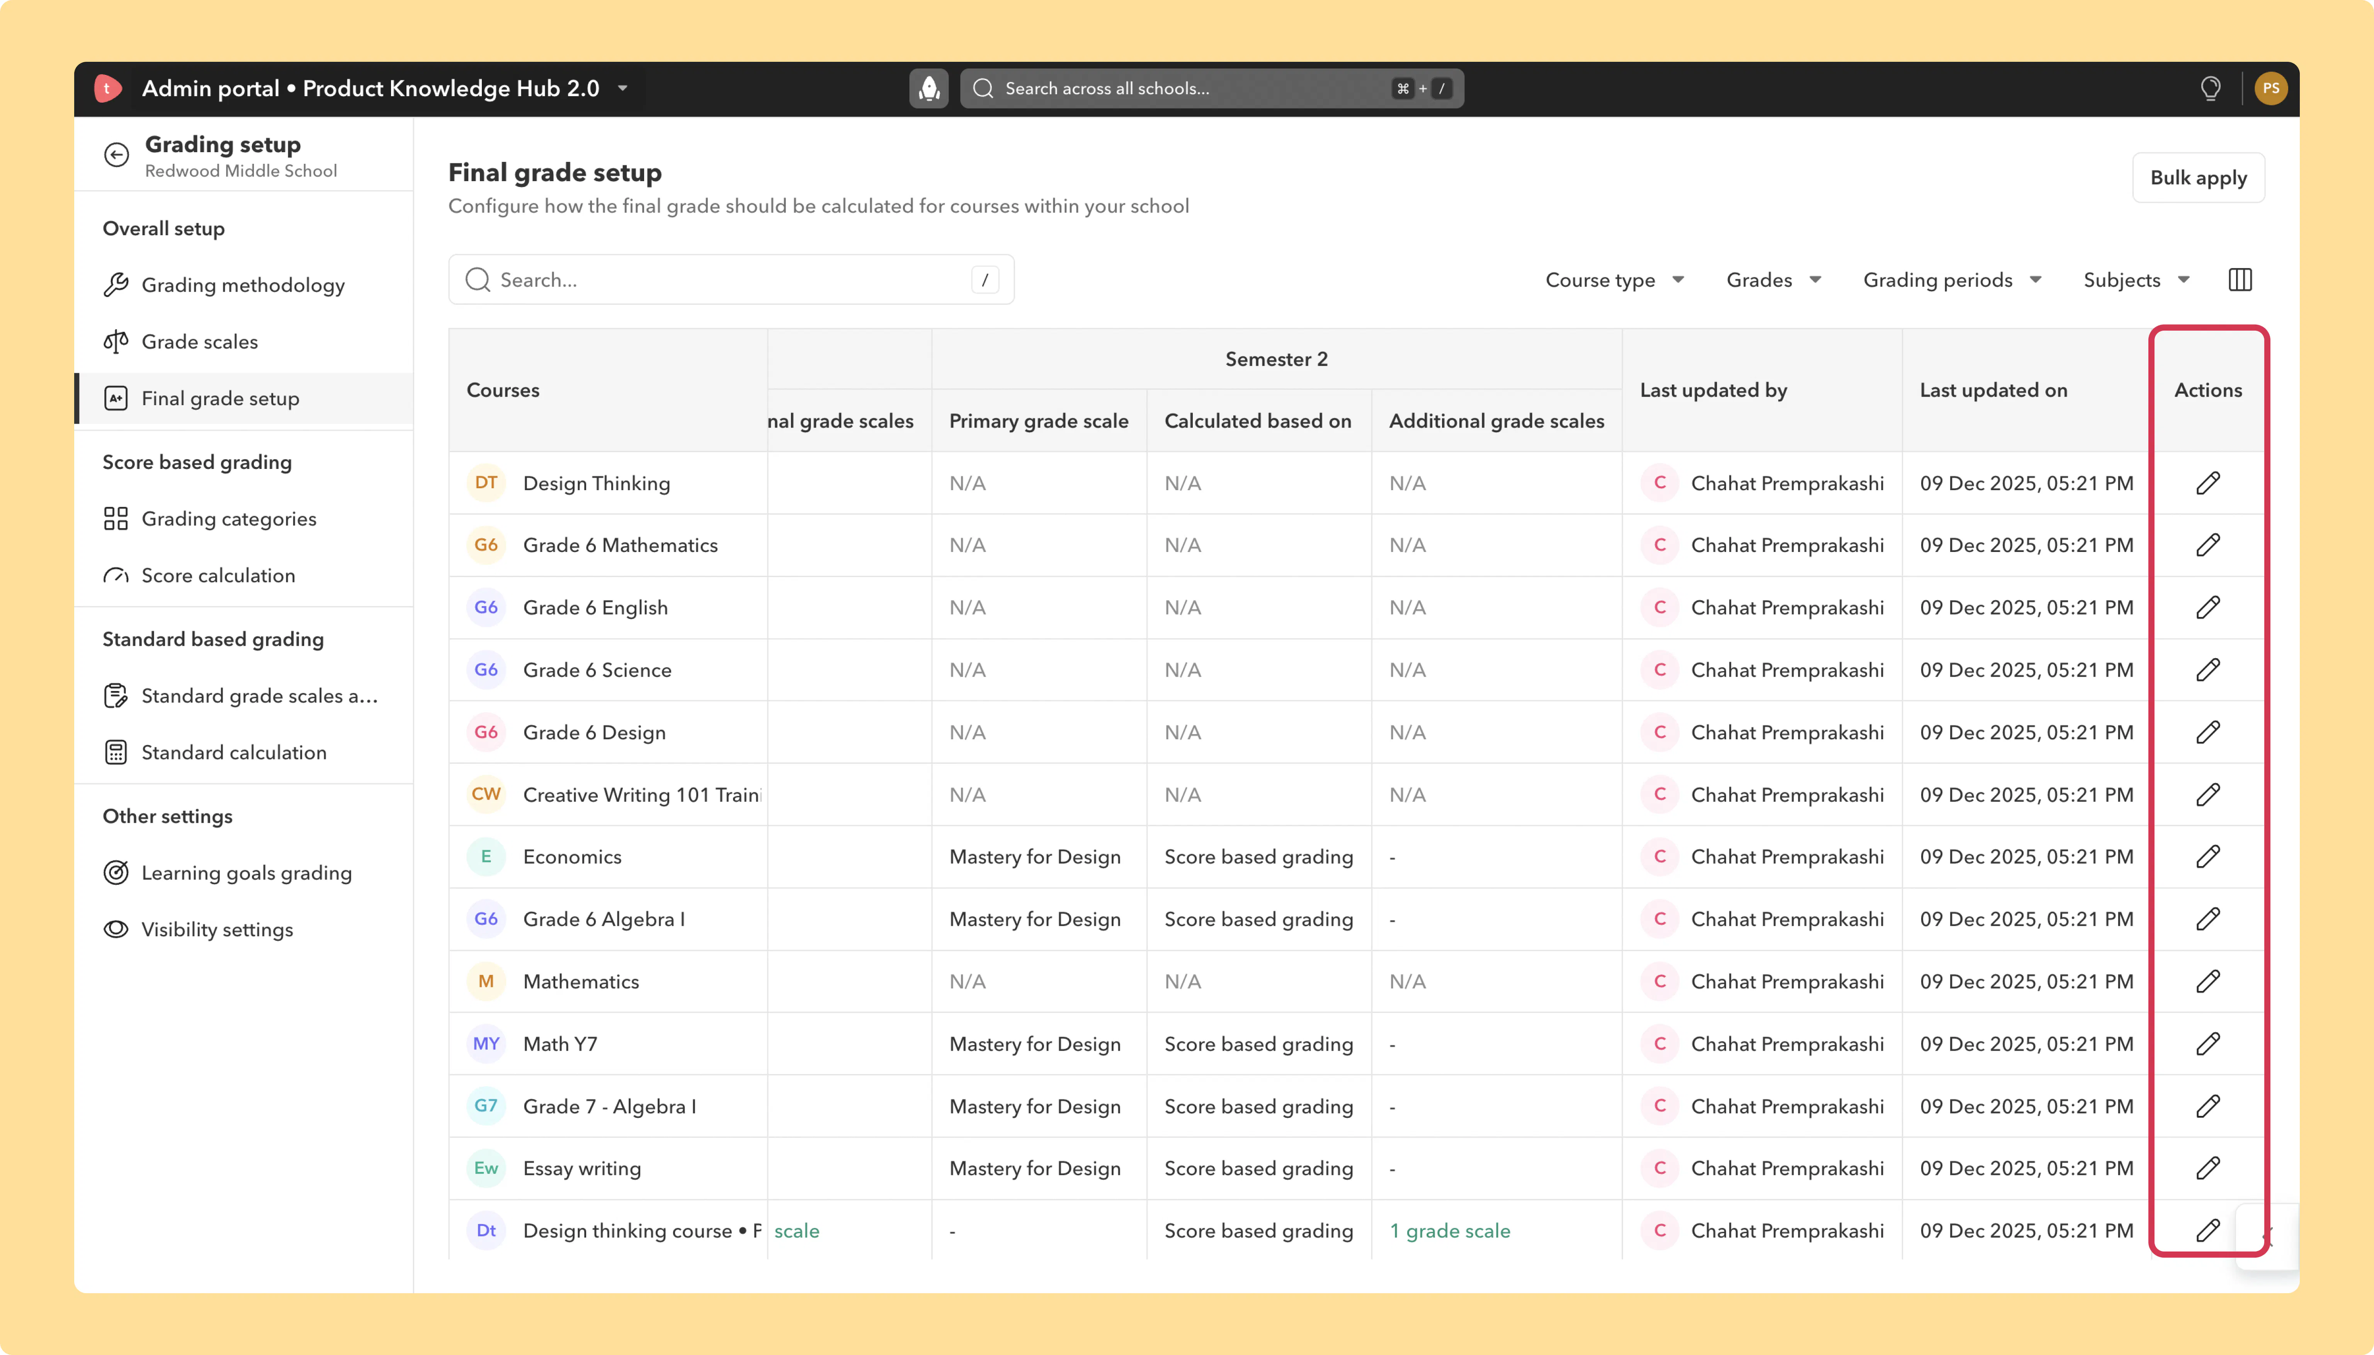The image size is (2374, 1355).
Task: Edit the Grade 6 Science row
Action: point(2207,670)
